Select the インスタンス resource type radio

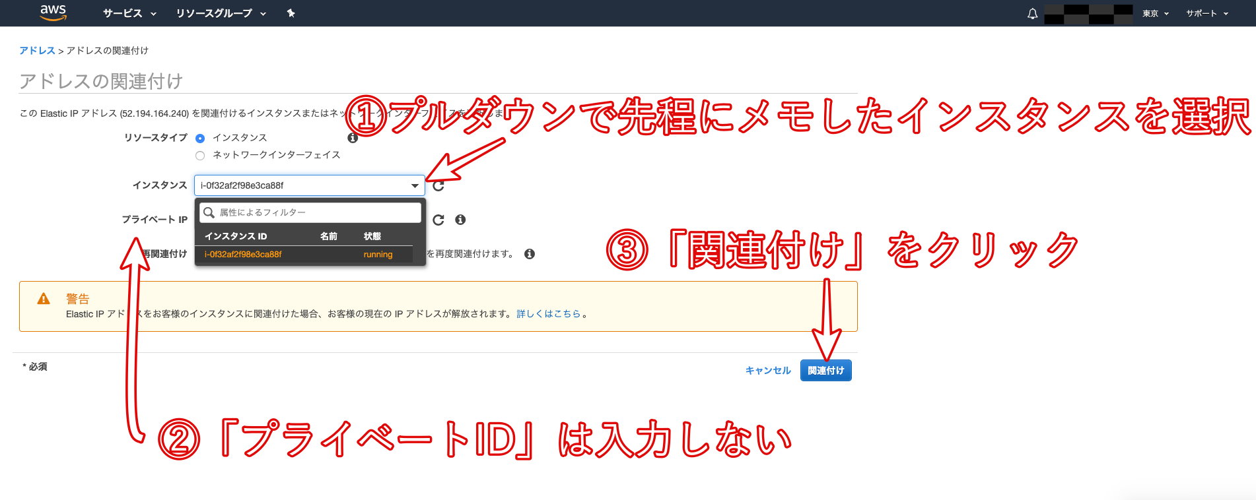coord(200,138)
